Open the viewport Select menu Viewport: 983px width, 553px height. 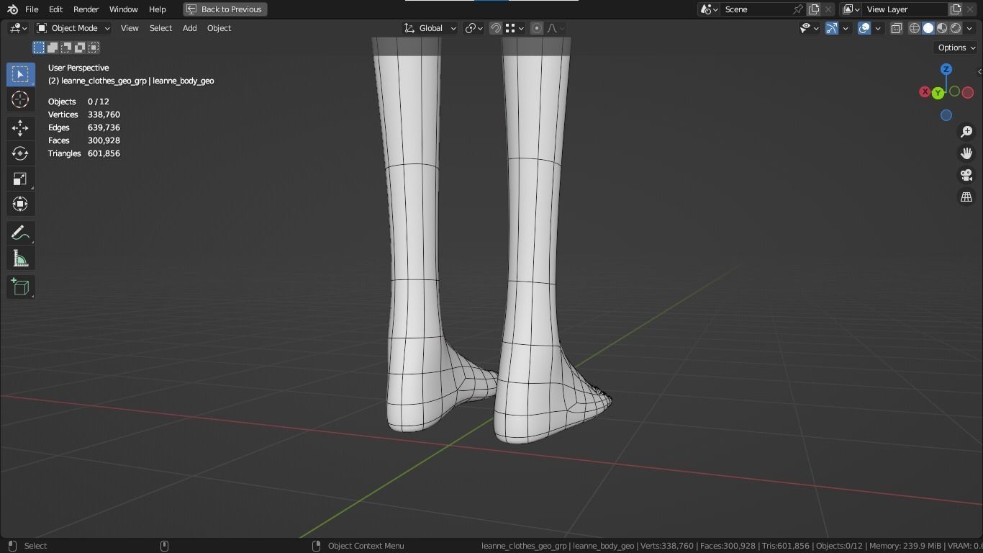pos(160,28)
